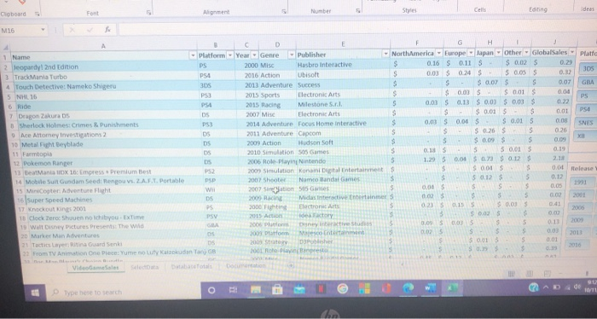Select the row 12 header
597x319 pixels.
point(16,164)
